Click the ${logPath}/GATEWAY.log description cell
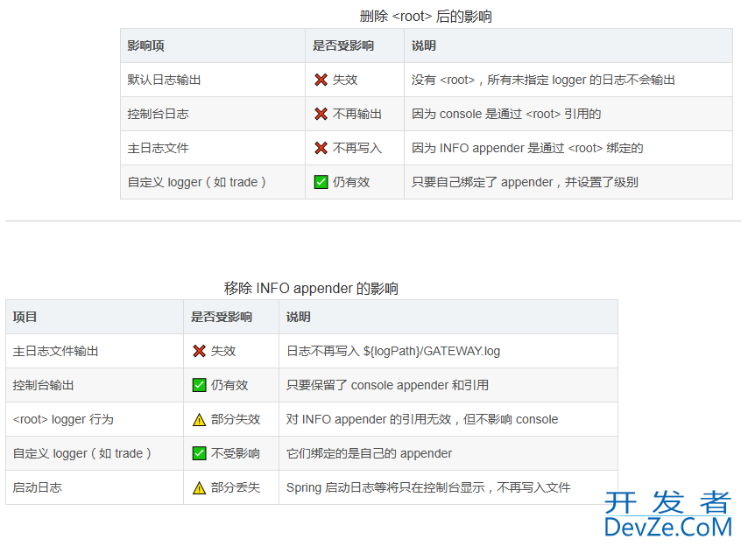The image size is (741, 546). (393, 351)
